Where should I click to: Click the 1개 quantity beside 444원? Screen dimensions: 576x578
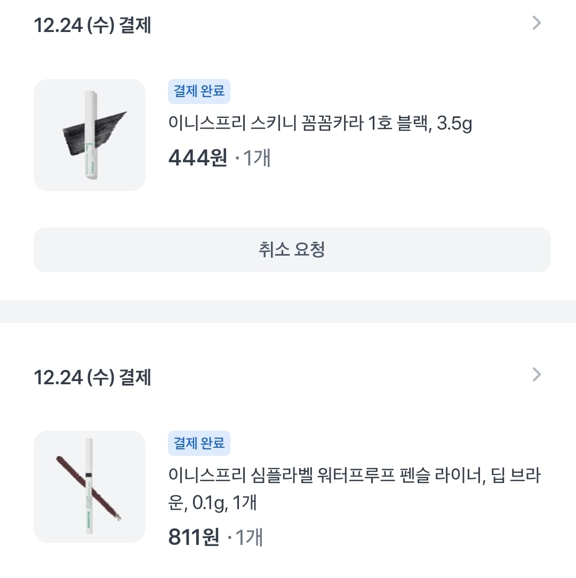[x=257, y=159]
